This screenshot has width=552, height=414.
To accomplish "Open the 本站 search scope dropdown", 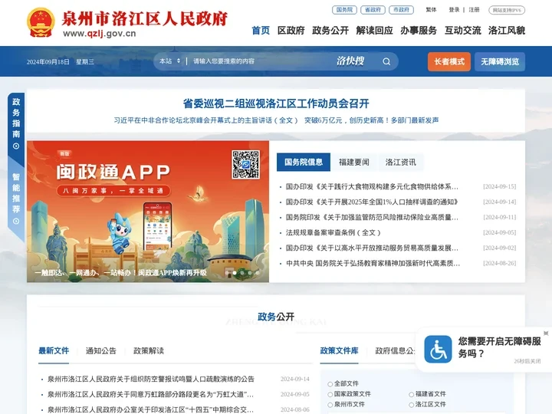I will tap(169, 61).
